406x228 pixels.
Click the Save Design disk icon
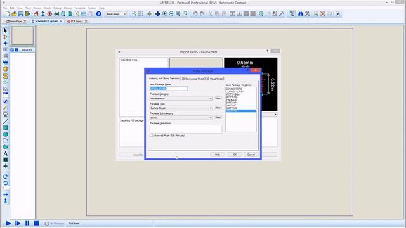[x=21, y=14]
